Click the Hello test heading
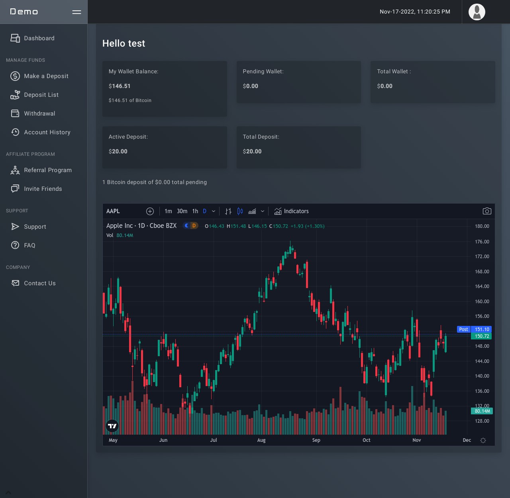 [x=124, y=43]
